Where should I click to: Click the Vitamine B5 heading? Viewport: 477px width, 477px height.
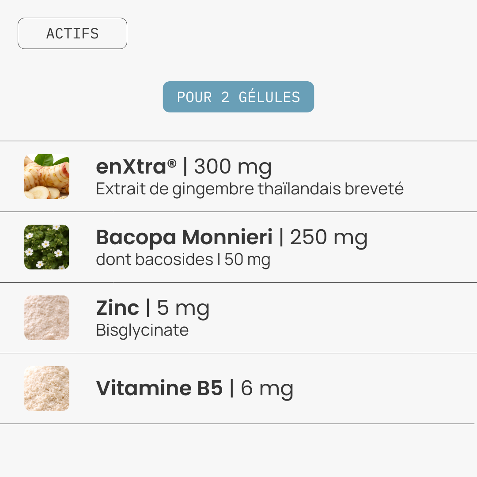(x=159, y=388)
